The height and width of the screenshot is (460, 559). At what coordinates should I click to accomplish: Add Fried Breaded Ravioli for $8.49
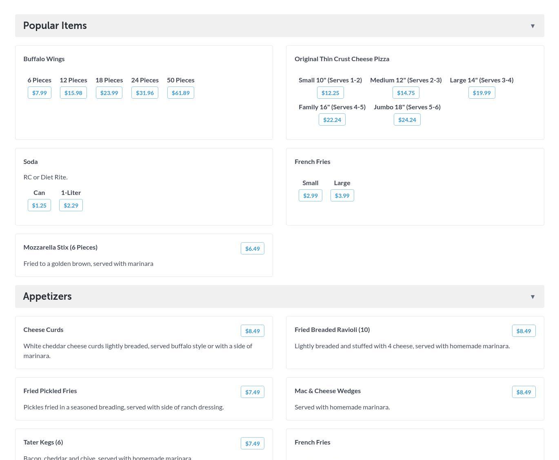524,331
